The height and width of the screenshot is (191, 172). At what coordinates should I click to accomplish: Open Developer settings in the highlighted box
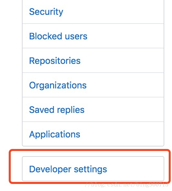[93, 169]
